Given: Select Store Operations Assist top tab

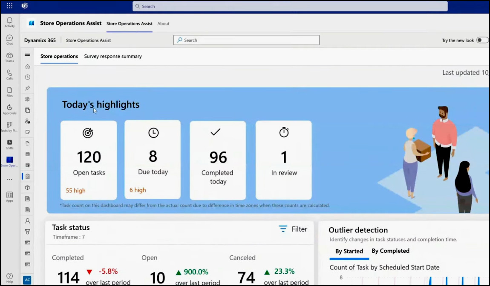Looking at the screenshot, I should tap(130, 23).
